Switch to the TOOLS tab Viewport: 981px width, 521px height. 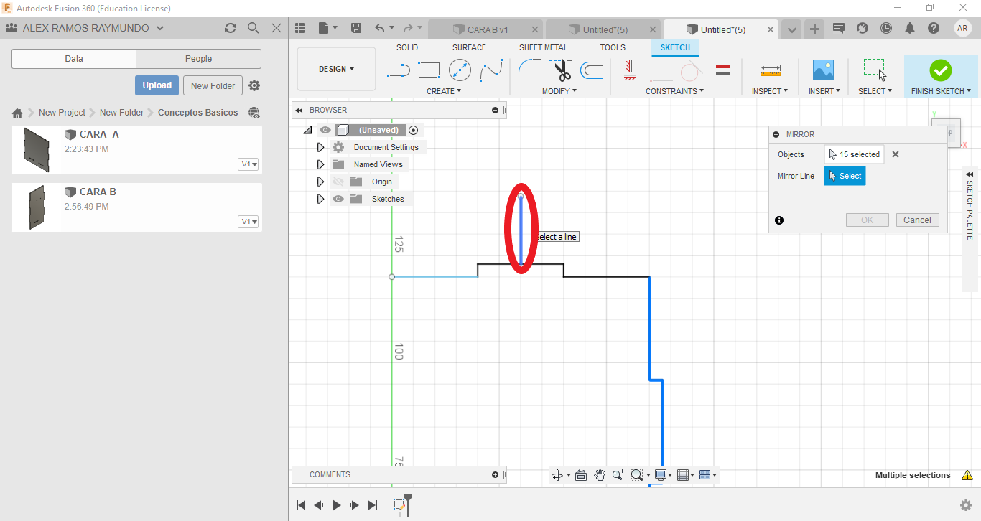click(613, 47)
